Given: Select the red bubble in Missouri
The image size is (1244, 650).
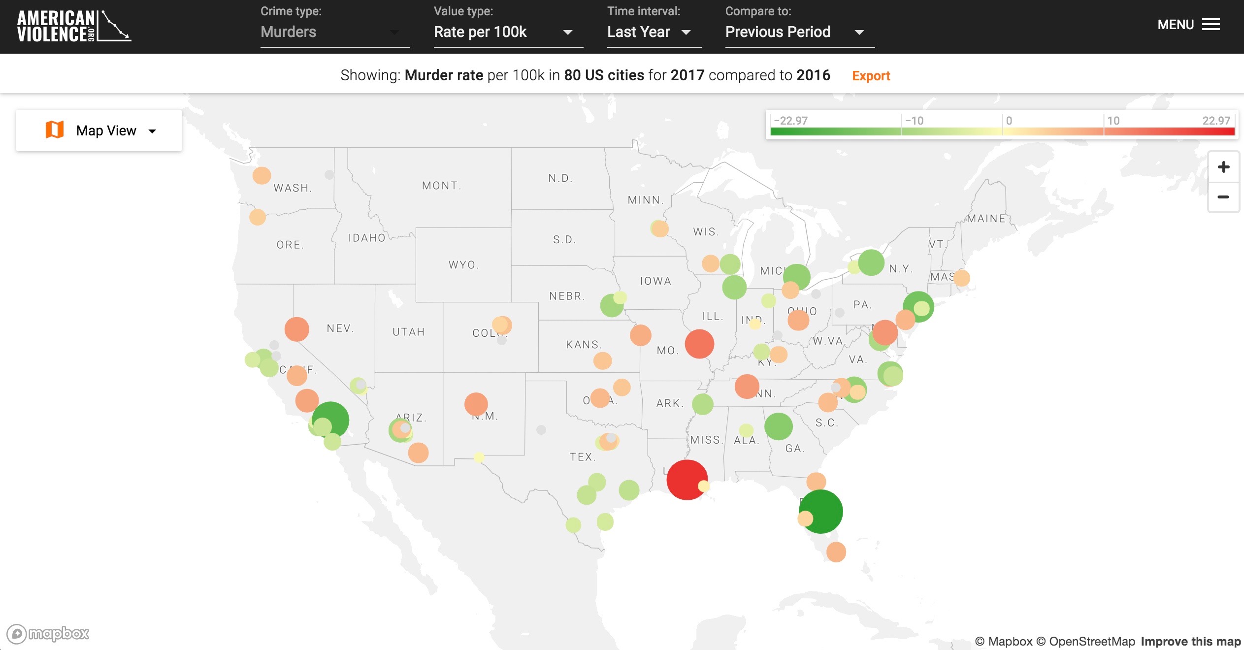Looking at the screenshot, I should click(699, 344).
